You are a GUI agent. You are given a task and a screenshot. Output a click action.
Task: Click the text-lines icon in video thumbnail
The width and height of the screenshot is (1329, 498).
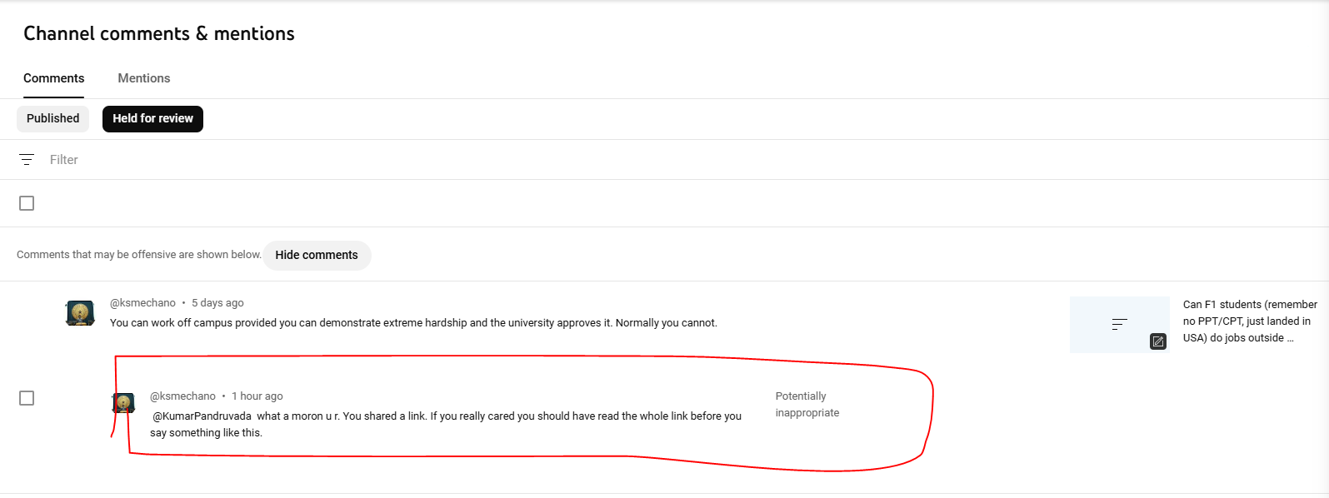pos(1119,324)
